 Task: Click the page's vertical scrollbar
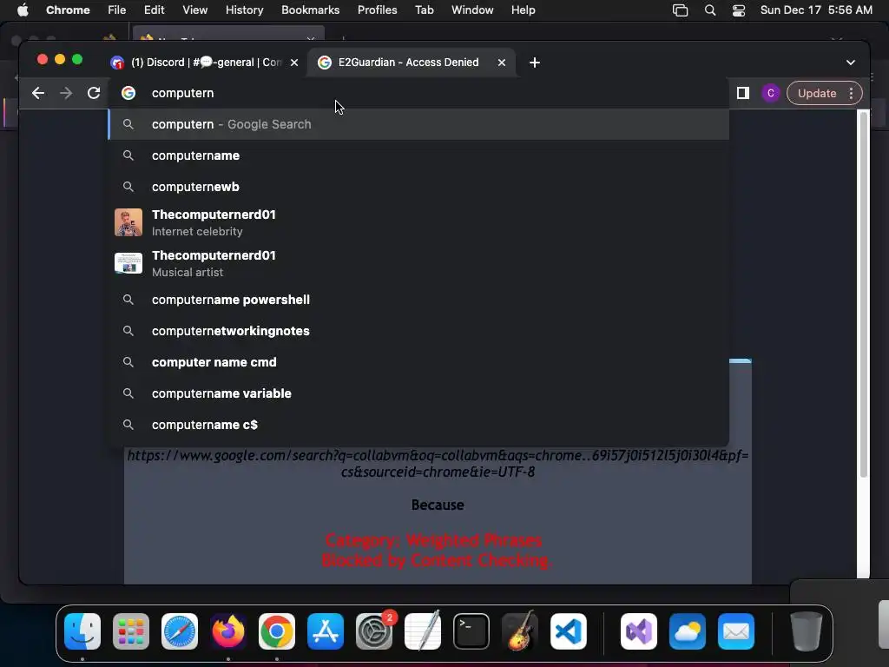coord(864,295)
